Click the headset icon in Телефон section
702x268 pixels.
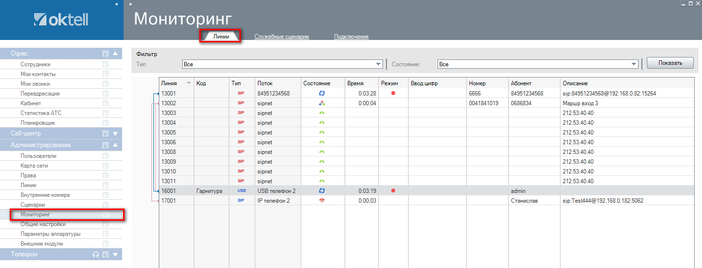click(x=96, y=254)
